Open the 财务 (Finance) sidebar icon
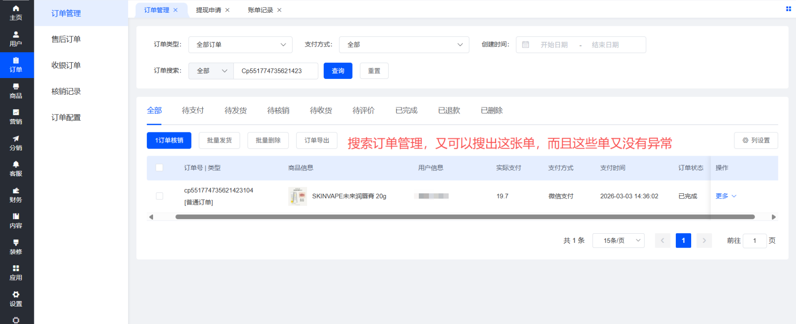This screenshot has width=796, height=324. [16, 195]
